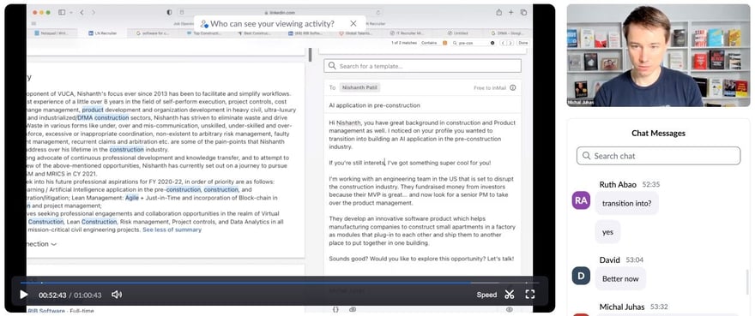Open David's D avatar in chat
755x316 pixels.
coord(581,276)
